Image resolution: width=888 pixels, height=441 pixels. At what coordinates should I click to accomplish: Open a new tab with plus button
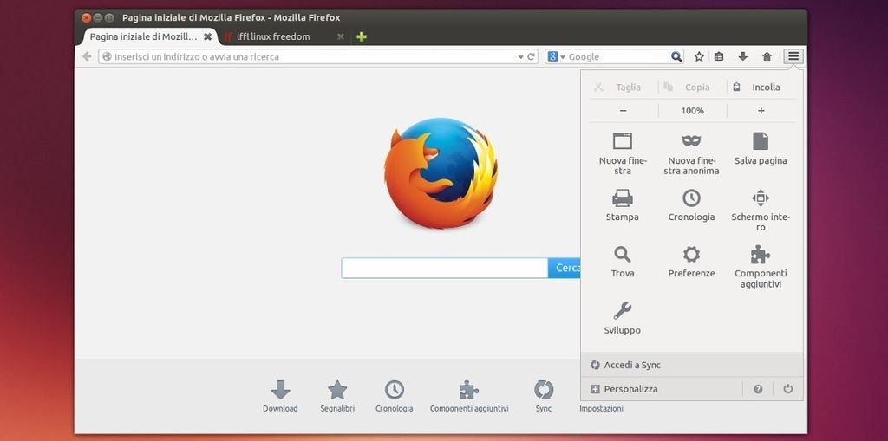362,36
